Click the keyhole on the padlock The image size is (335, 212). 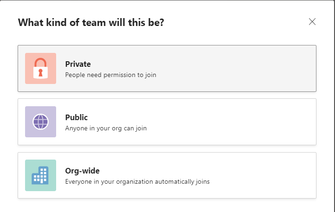point(40,73)
